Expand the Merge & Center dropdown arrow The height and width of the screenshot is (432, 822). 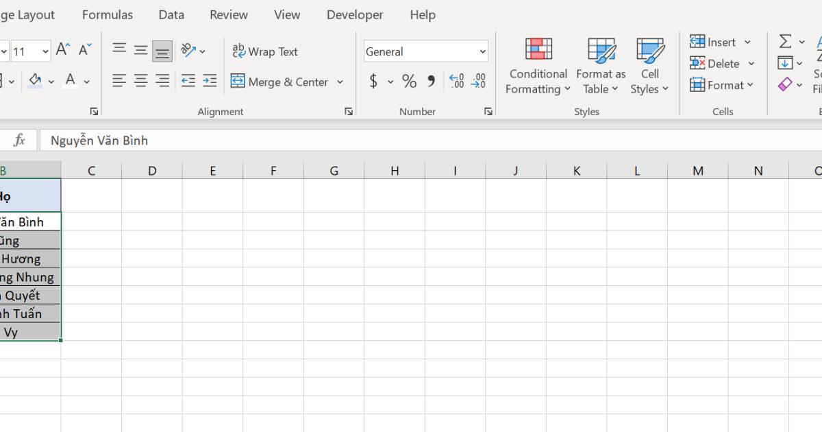339,82
